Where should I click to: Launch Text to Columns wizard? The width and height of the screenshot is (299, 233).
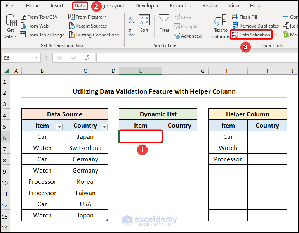point(221,26)
